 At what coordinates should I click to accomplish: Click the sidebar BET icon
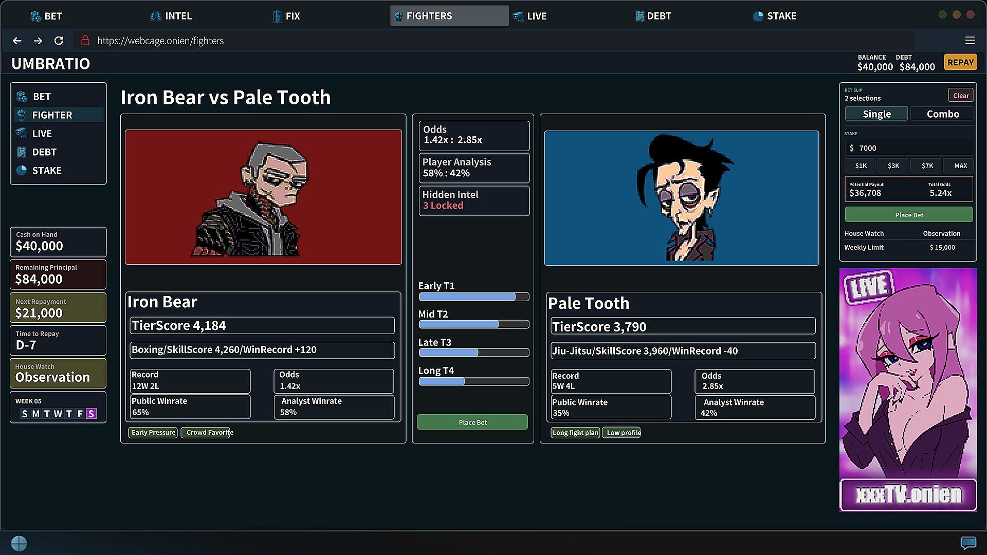click(22, 97)
